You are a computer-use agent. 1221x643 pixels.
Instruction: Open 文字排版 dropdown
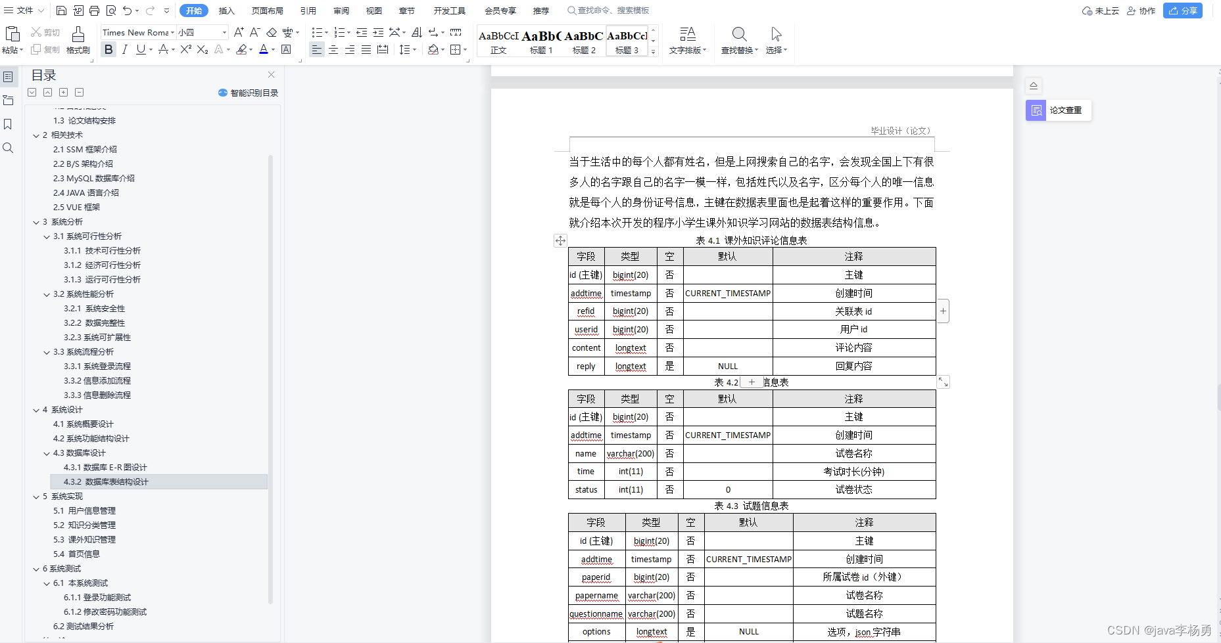[688, 41]
